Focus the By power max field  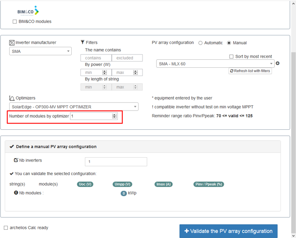[x=127, y=72]
